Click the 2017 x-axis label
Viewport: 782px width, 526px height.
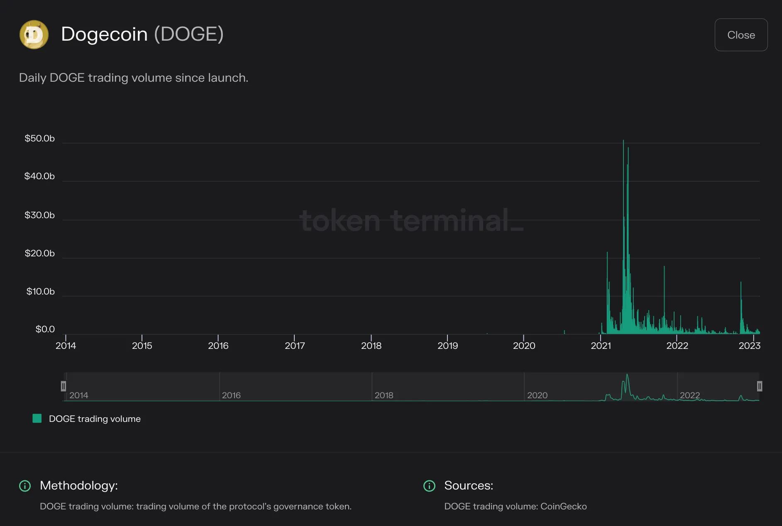click(x=295, y=346)
